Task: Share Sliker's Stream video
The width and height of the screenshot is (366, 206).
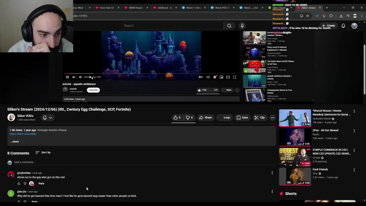Action: click(x=206, y=118)
